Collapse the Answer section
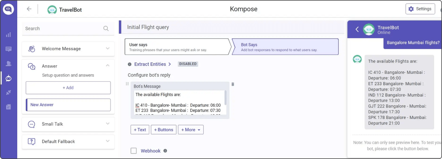 (108, 66)
